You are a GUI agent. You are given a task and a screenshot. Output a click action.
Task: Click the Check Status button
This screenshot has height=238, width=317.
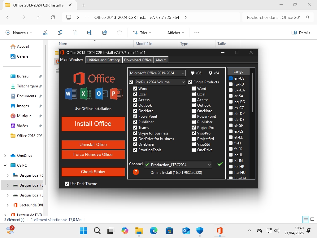click(93, 172)
